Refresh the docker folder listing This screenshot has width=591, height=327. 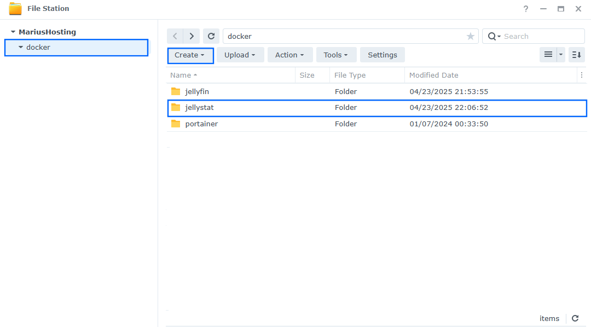click(x=211, y=36)
